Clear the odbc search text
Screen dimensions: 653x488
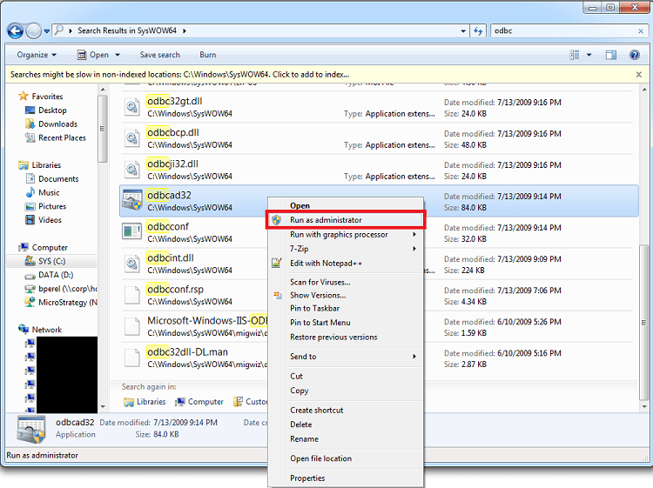[x=641, y=30]
